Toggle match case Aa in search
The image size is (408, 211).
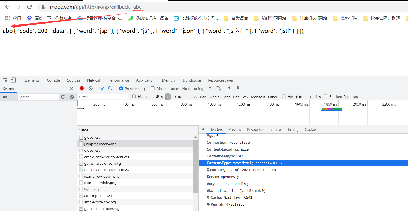coord(5,97)
